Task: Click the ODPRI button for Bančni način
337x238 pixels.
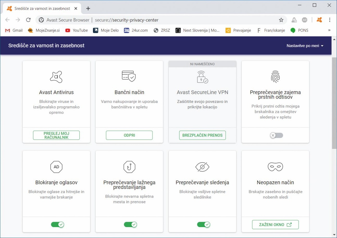Action: 129,135
